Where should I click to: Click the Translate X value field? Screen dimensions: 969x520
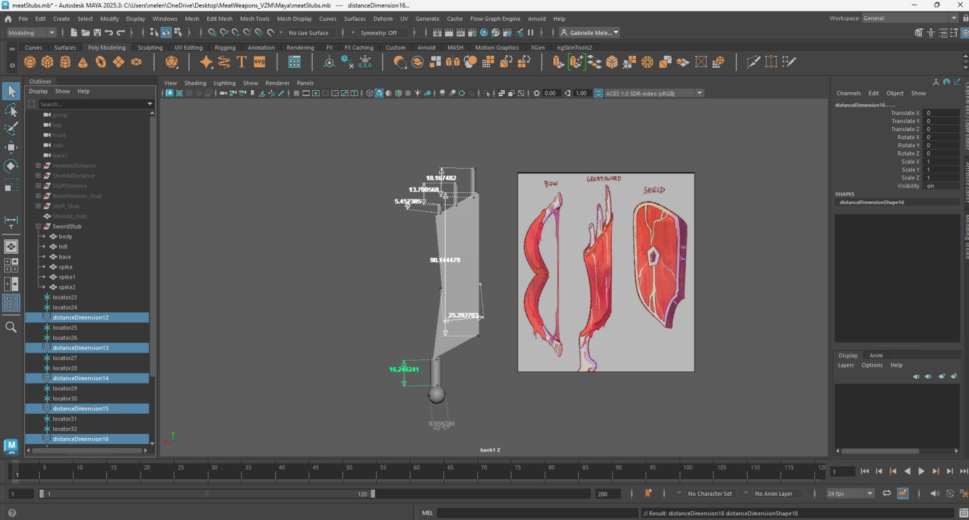941,113
